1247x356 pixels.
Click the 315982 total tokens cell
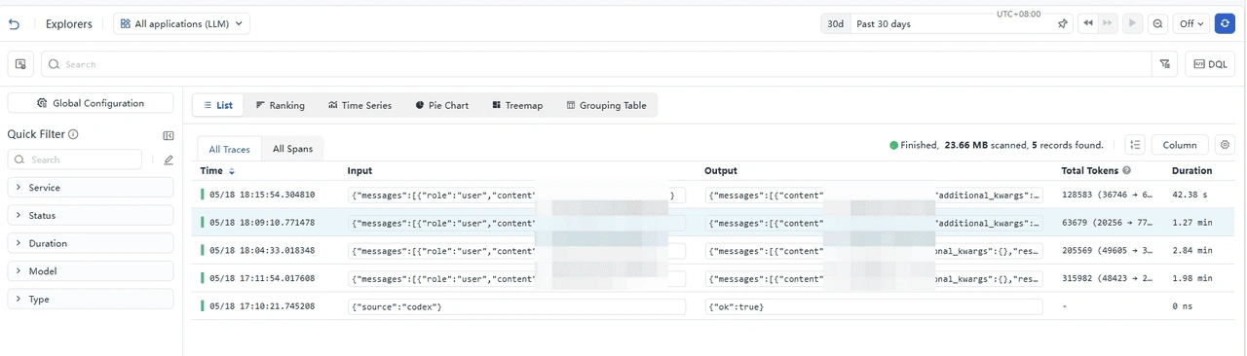point(1107,278)
